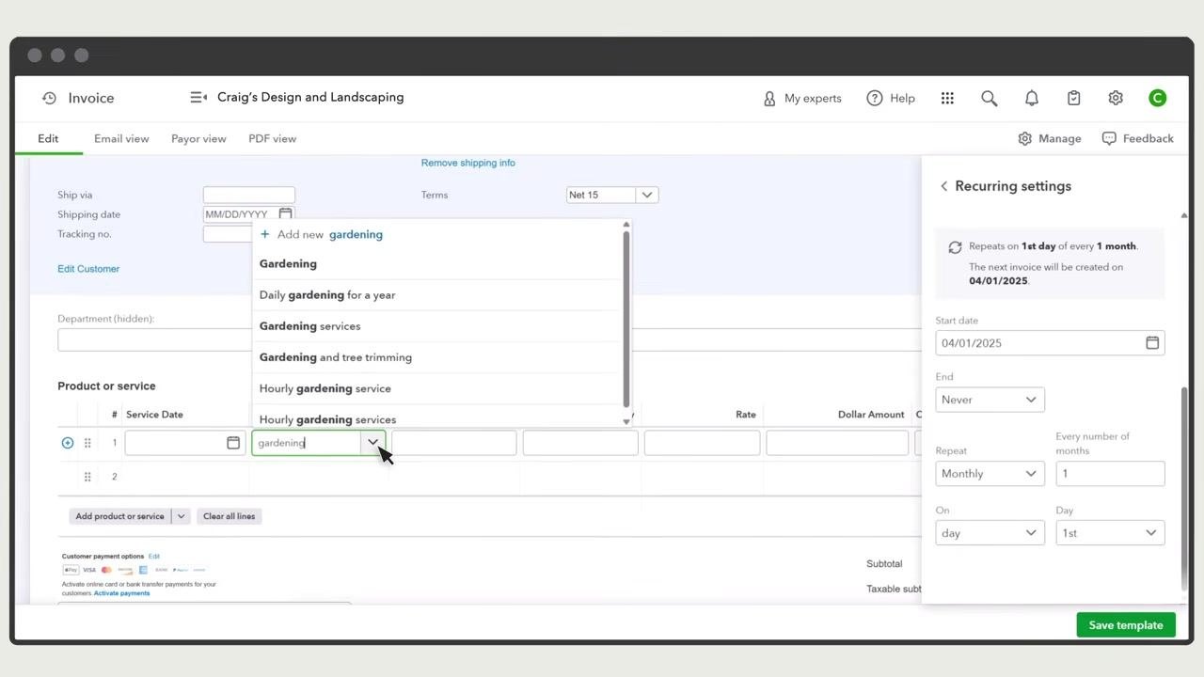Viewport: 1204px width, 677px height.
Task: Open the invoice history clock icon
Action: point(49,98)
